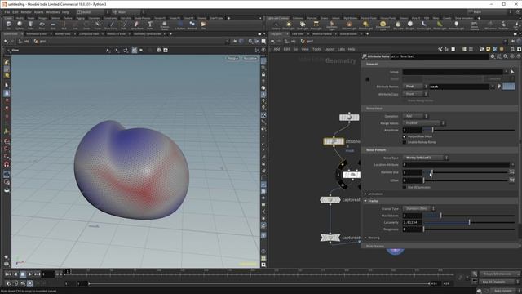Add a Camera from the shelf

(276, 25)
